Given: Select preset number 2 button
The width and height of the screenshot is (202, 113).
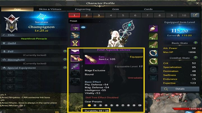Looking at the screenshot, I should [86, 15].
